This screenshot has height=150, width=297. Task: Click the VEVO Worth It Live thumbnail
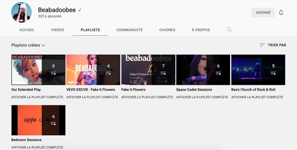click(93, 70)
